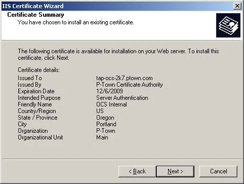Click the 'OCS Internal' friendly name value

(x=111, y=104)
